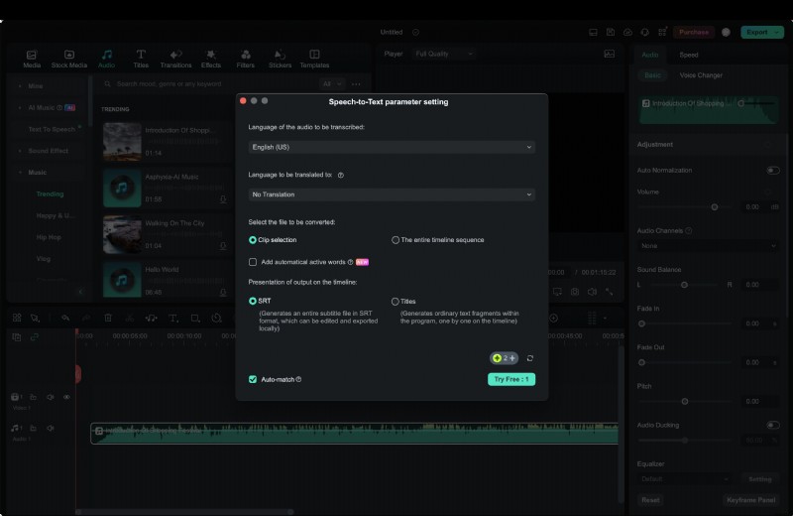Click the refresh credits icon in dialog
Viewport: 793px width, 516px height.
pos(530,358)
